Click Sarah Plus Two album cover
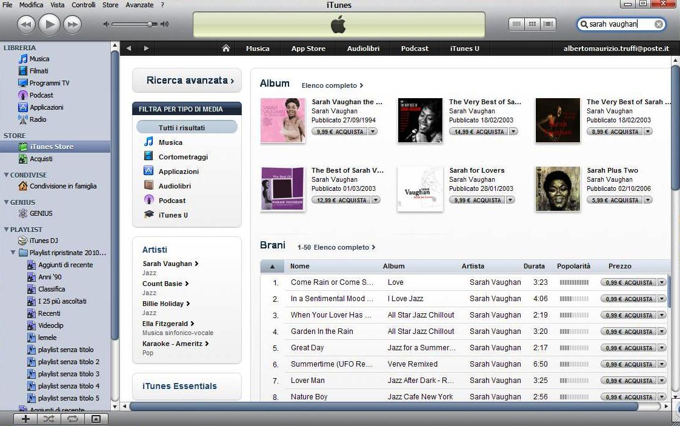 point(557,188)
